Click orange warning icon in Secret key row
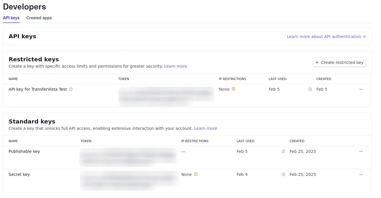 pyautogui.click(x=196, y=174)
